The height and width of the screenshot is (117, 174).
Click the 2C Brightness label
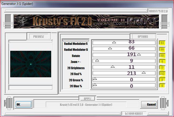(76, 68)
